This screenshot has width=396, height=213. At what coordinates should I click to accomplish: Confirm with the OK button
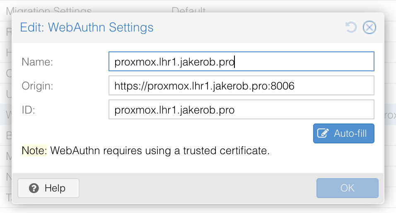click(x=347, y=188)
